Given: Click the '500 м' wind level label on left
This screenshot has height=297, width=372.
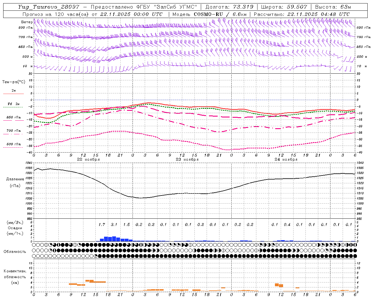Looking at the screenshot, I should click(28, 57).
